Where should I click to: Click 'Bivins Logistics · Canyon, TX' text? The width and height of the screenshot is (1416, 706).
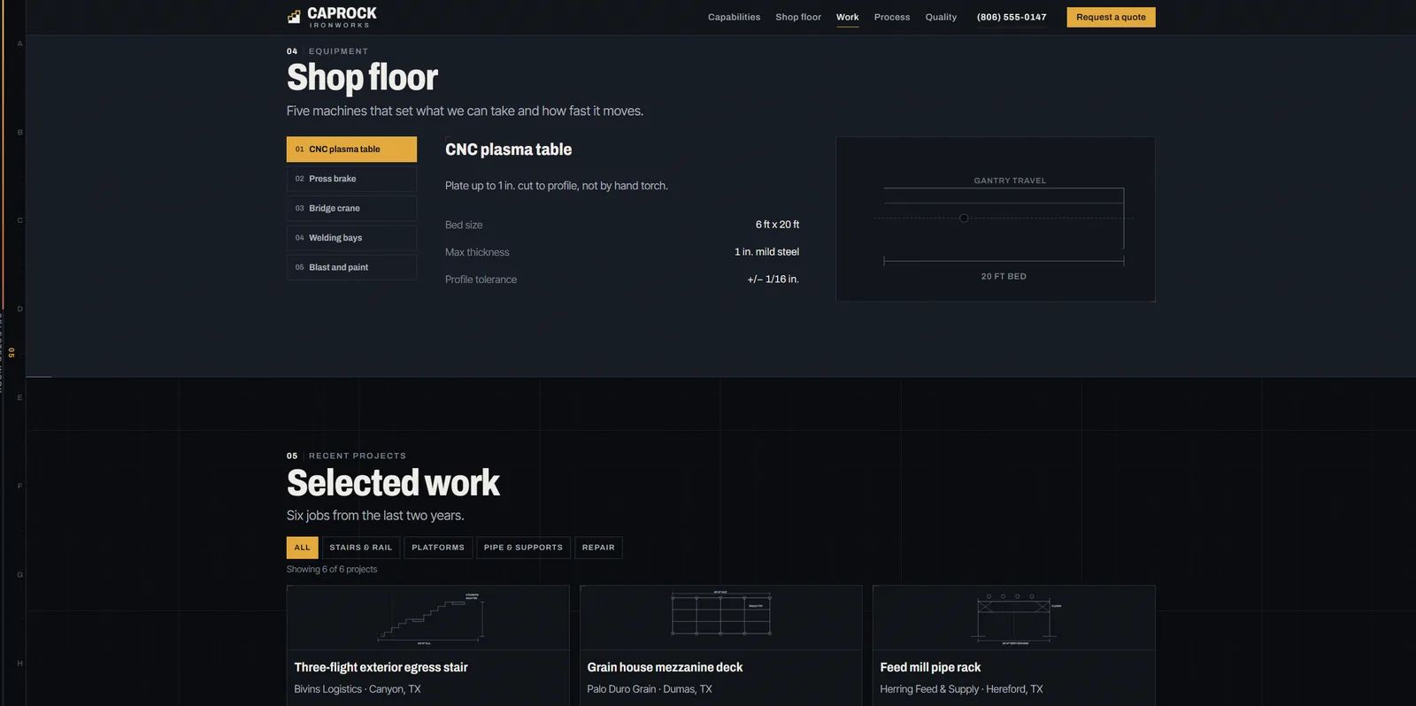point(358,689)
